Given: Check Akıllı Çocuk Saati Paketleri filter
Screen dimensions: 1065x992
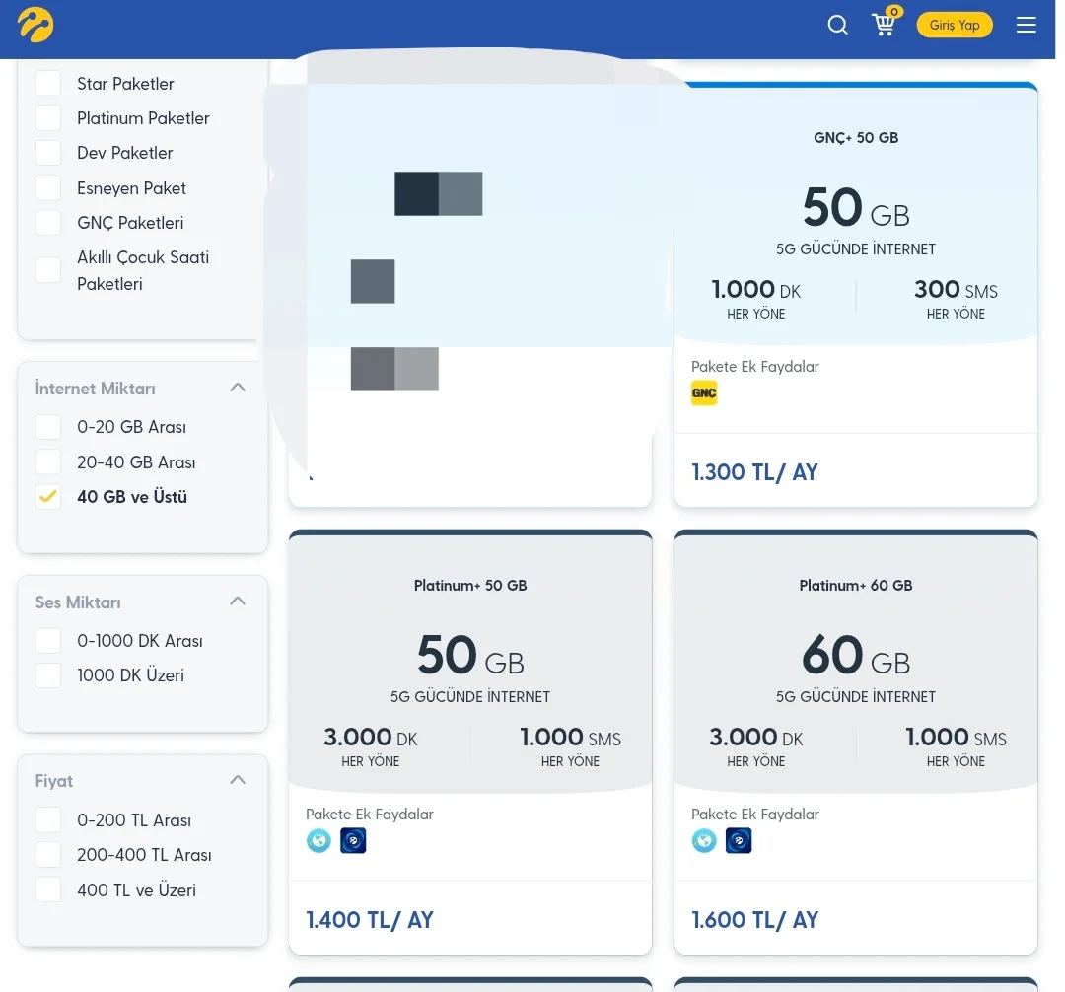Looking at the screenshot, I should coord(48,270).
